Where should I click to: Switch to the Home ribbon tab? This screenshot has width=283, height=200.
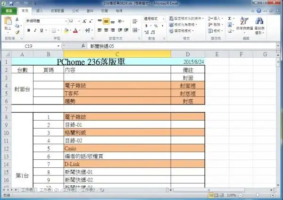point(25,11)
